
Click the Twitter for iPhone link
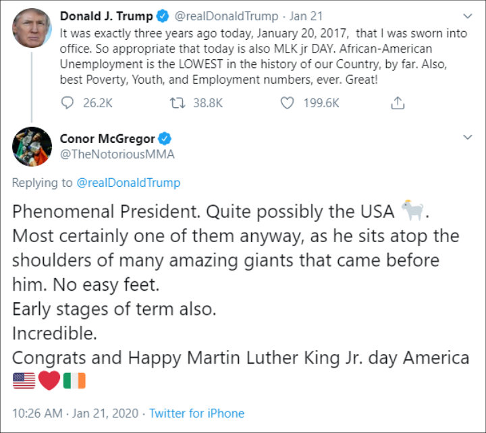197,413
